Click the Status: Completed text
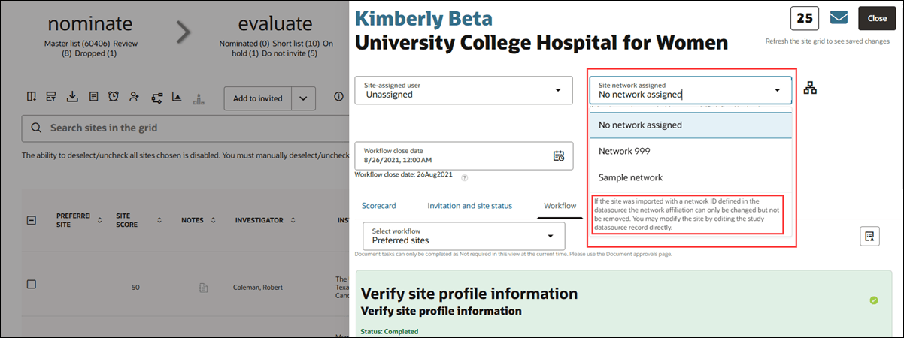The width and height of the screenshot is (904, 338). 390,331
